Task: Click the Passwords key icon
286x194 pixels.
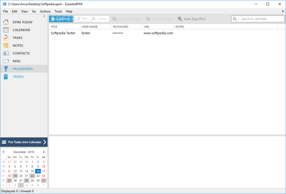Action: coord(6,69)
